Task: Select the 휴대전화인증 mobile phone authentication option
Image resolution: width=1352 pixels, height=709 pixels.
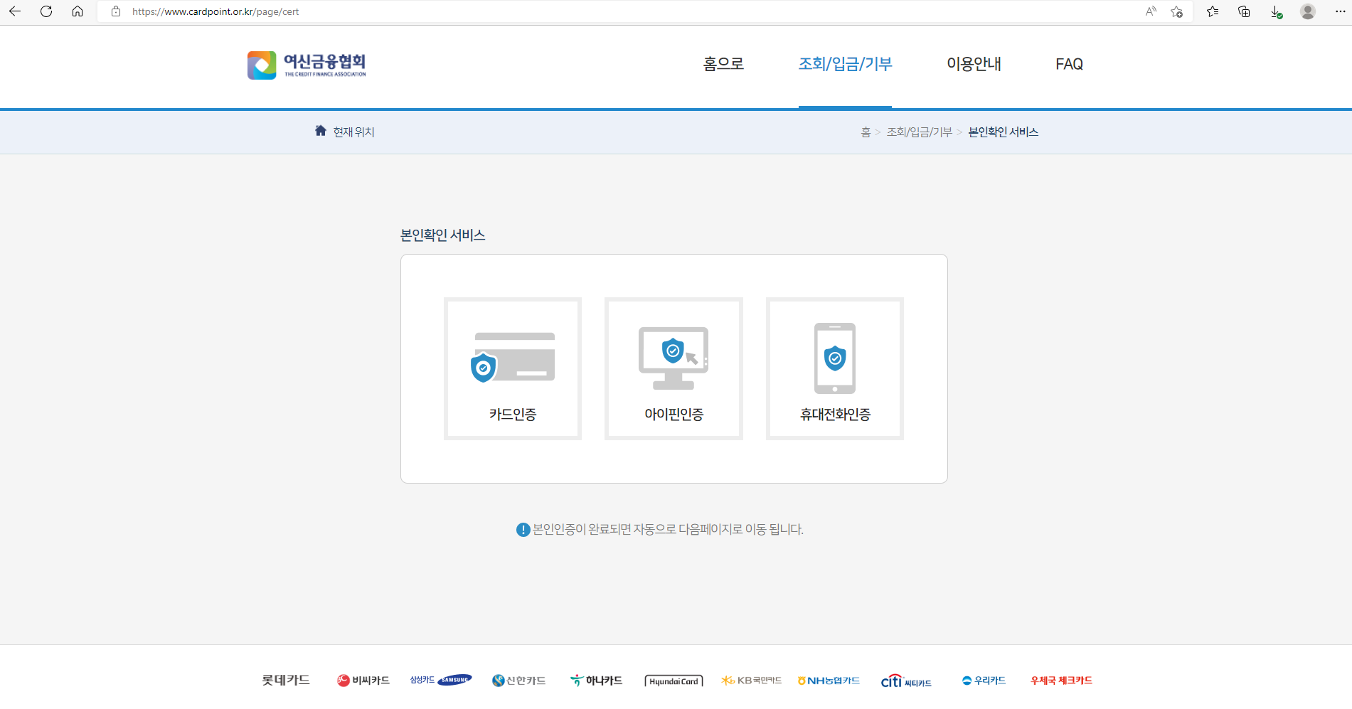Action: click(834, 368)
